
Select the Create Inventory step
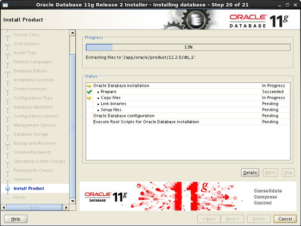coord(30,89)
